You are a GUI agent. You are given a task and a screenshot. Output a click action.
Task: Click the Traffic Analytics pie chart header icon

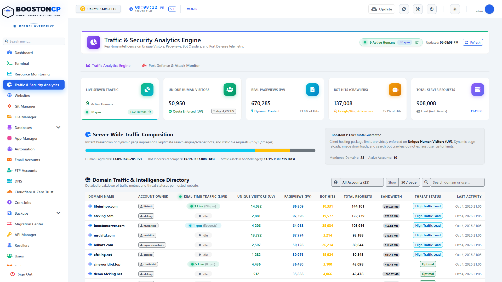click(94, 42)
